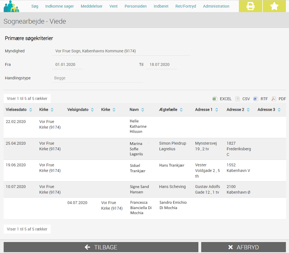
Task: Sort by Adresse 3 column arrows
Action: pyautogui.click(x=279, y=110)
